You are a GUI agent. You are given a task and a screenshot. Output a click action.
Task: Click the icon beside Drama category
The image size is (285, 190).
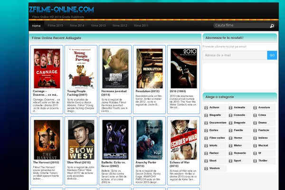tap(255, 123)
